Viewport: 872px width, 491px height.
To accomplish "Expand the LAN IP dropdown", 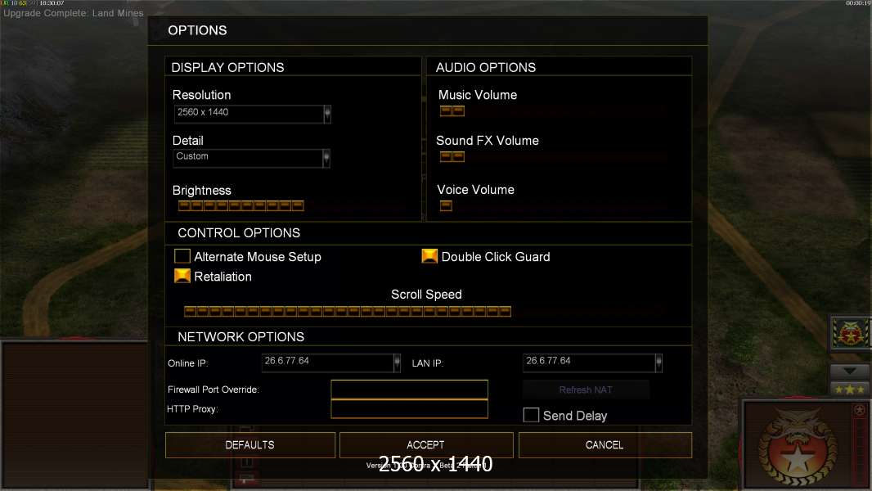I will click(x=658, y=363).
